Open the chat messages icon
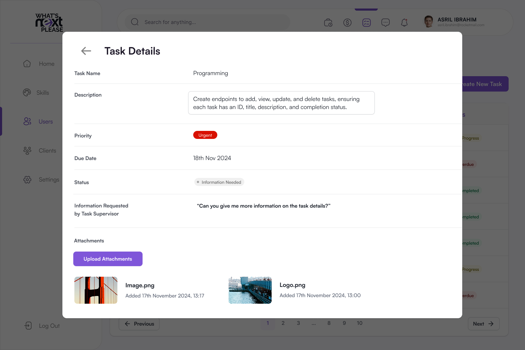Image resolution: width=525 pixels, height=350 pixels. coord(385,23)
